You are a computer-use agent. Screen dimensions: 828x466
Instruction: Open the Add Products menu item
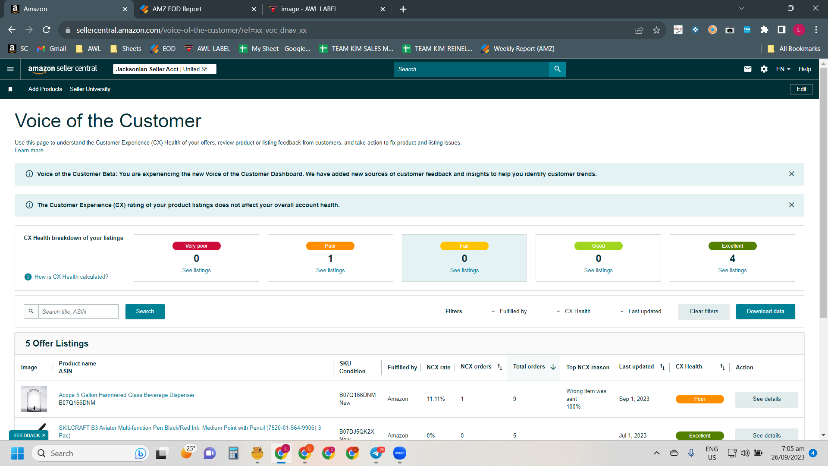[x=45, y=89]
